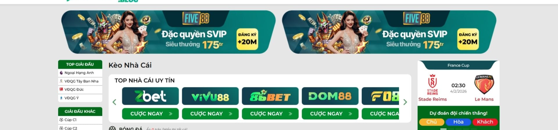Open the ViVu88 bookmaker logo
Viewport: 558px width, 130px height.
pos(210,96)
